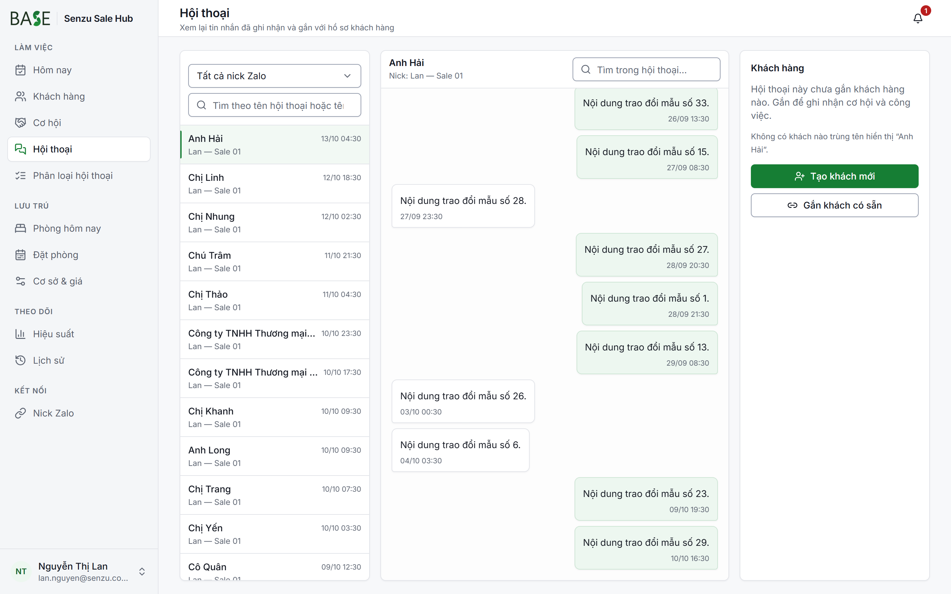
Task: Click Gắn khách có sẵn button
Action: coord(834,205)
